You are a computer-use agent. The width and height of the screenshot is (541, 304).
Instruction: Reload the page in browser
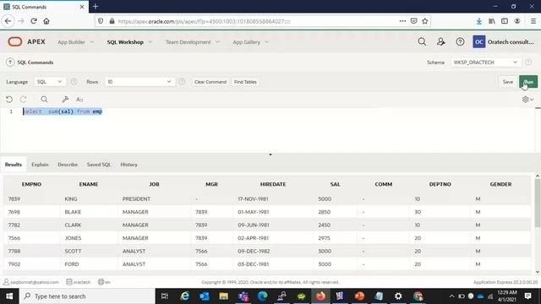(x=34, y=21)
